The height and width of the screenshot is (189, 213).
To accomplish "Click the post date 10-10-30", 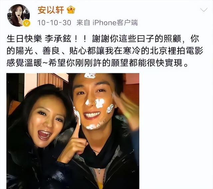I will [54, 23].
